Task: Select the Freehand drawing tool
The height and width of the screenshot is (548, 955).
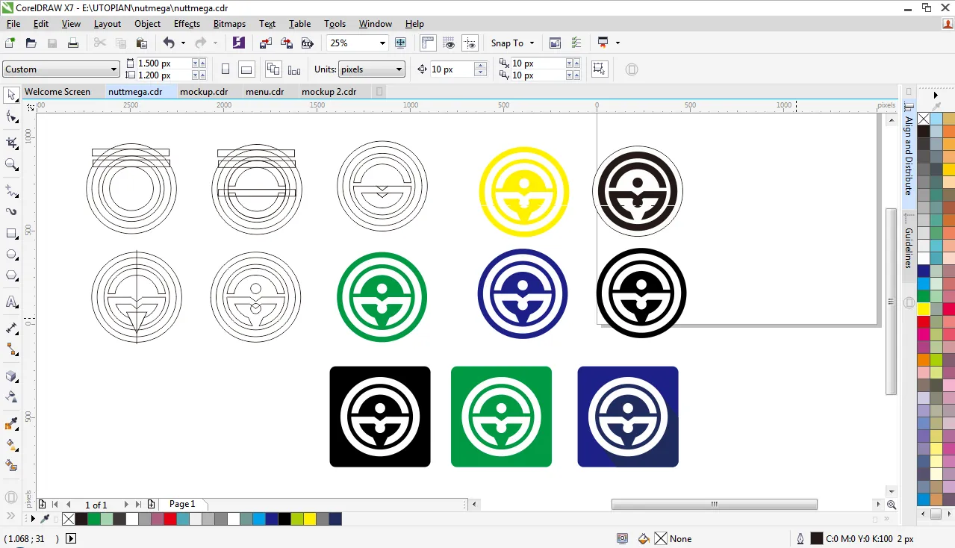Action: pos(11,190)
